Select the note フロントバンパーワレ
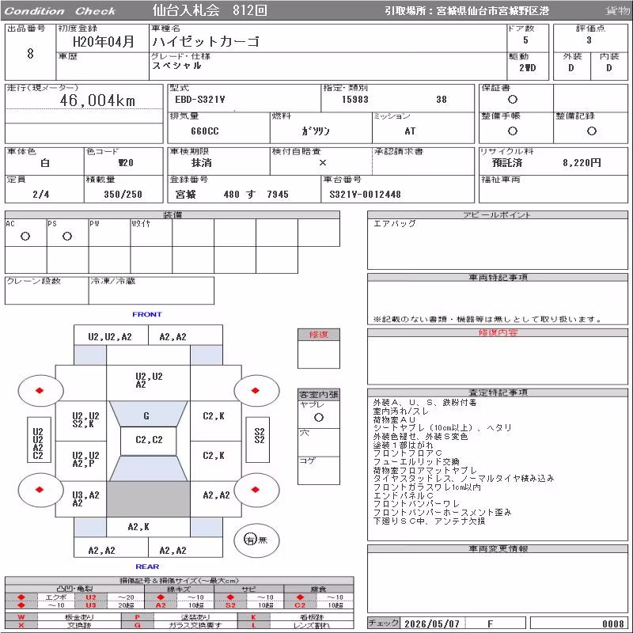This screenshot has height=633, width=633. [x=416, y=504]
